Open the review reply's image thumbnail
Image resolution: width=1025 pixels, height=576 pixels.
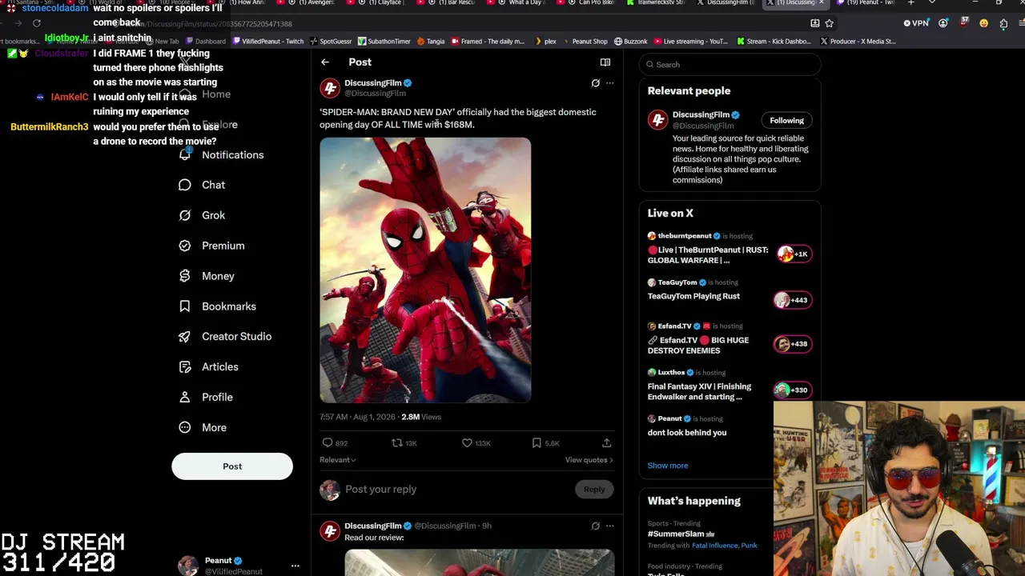click(x=480, y=562)
